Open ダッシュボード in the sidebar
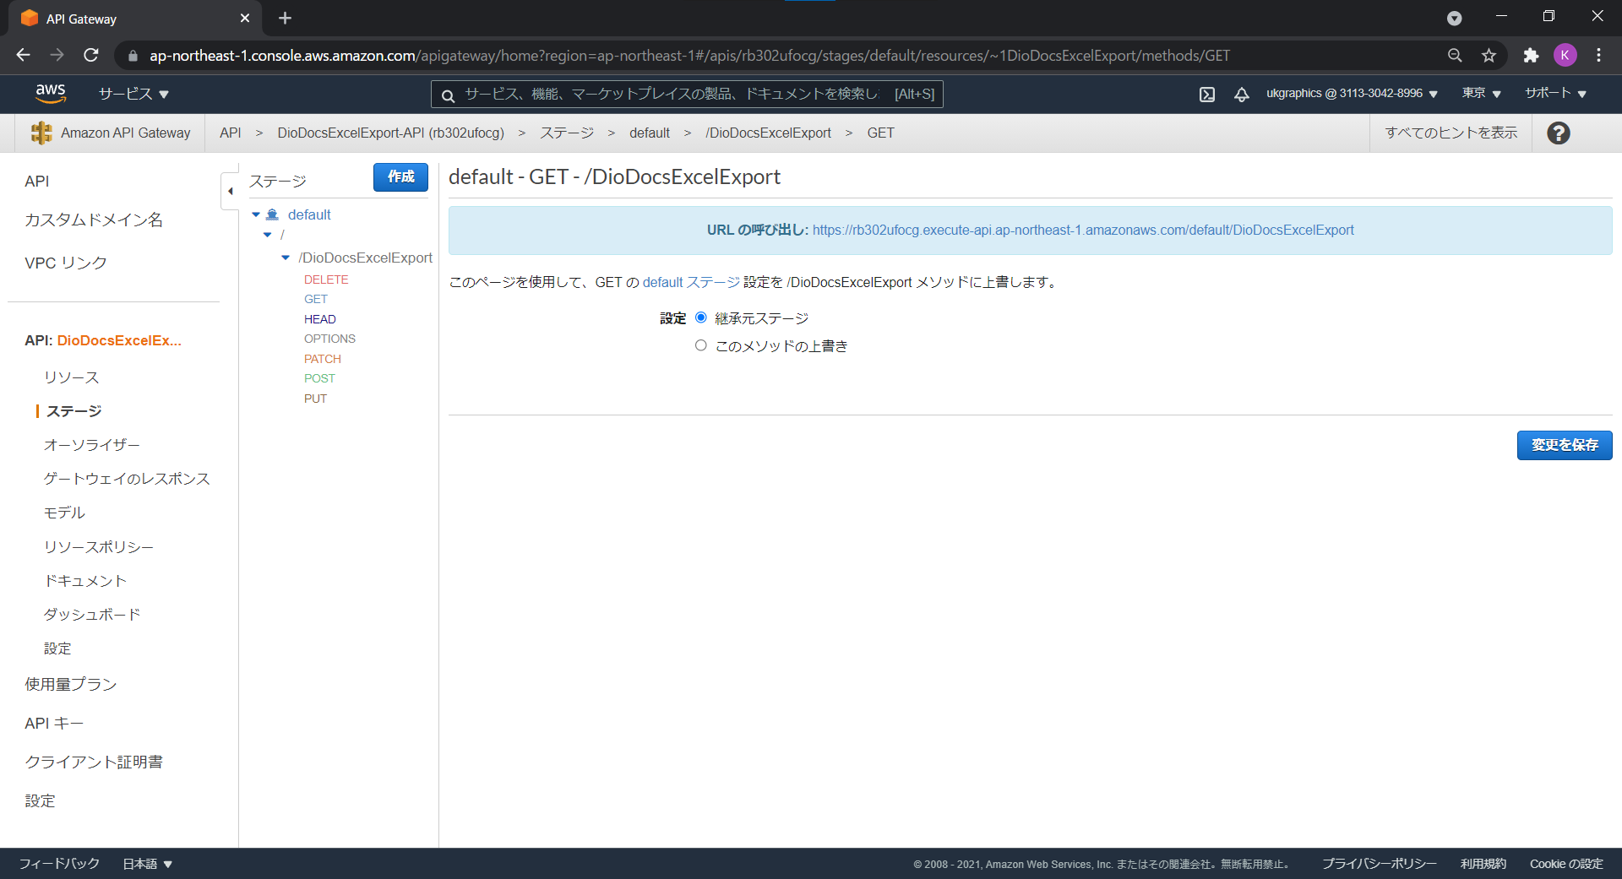 click(x=92, y=615)
